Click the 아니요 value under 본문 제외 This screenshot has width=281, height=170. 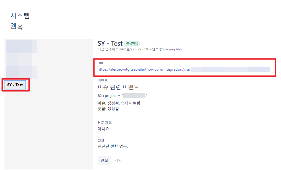[103, 129]
